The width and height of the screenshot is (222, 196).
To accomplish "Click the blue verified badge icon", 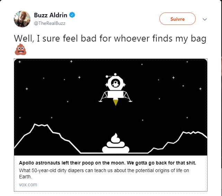I will click(72, 15).
